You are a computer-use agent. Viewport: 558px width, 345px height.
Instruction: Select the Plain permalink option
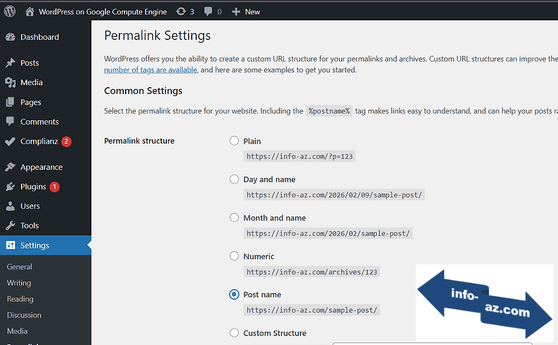coord(234,141)
